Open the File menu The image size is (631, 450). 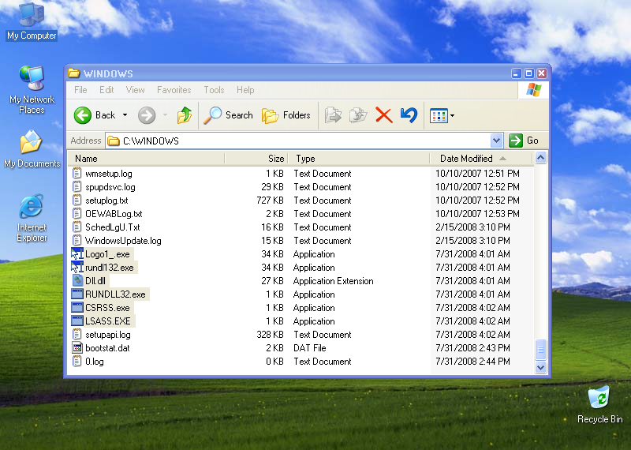[x=80, y=90]
